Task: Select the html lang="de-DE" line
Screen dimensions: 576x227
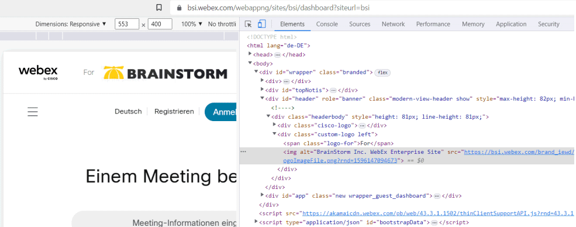Action: (x=279, y=46)
